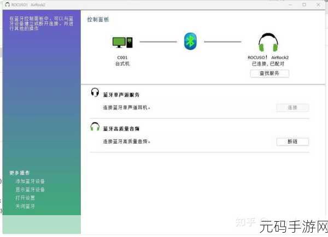The height and width of the screenshot is (237, 328).
Task: Open the 打开设置 link
Action: pos(25,198)
